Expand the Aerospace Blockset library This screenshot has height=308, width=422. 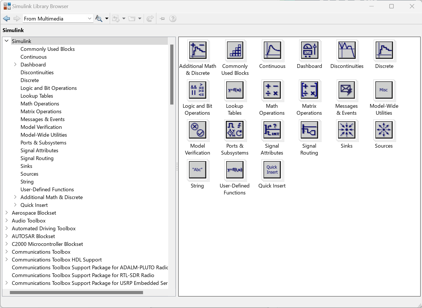[7, 213]
